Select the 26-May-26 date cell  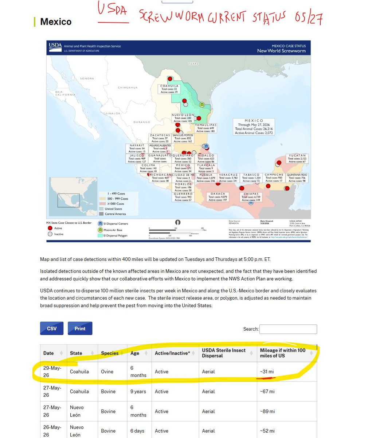53,431
